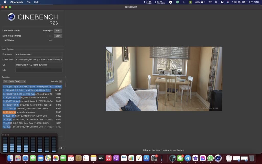
Task: Open Reminders from the Dock
Action: 86,158
